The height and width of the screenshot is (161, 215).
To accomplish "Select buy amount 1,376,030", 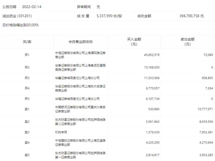I will [153, 132].
